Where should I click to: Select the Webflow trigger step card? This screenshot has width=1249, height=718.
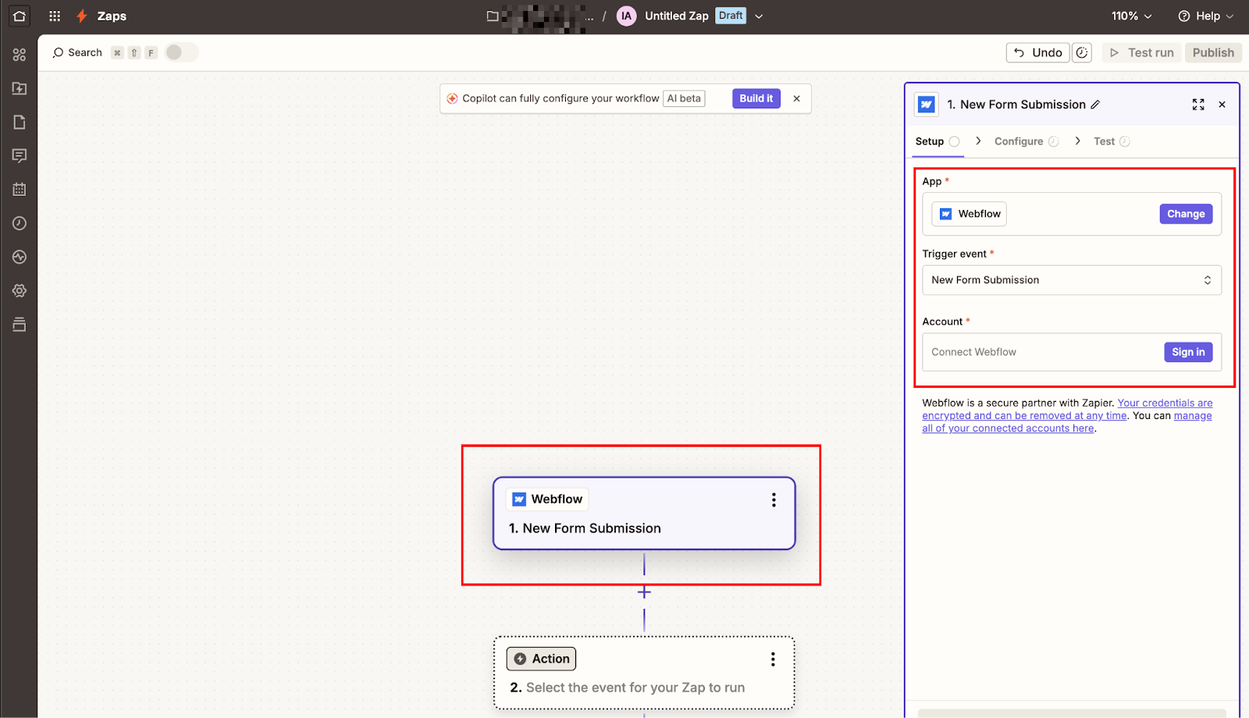point(644,514)
